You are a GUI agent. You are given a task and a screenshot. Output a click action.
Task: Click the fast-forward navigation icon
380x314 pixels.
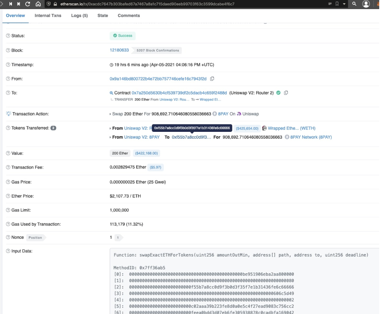19,4
